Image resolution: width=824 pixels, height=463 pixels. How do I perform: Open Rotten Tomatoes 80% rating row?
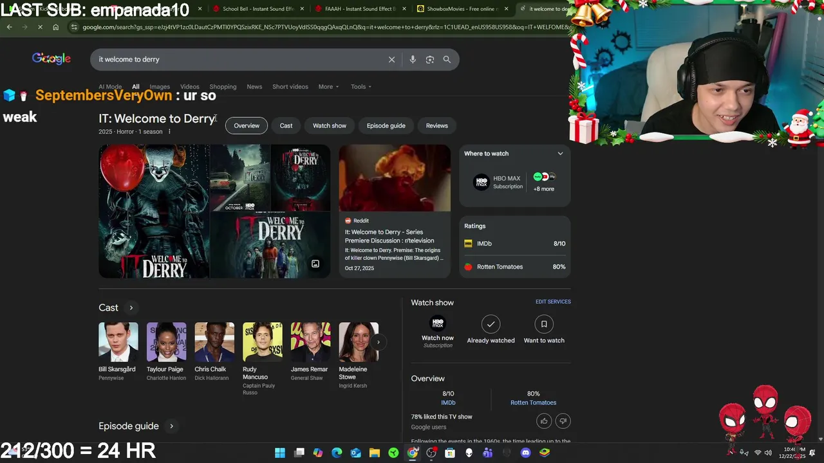click(x=514, y=267)
